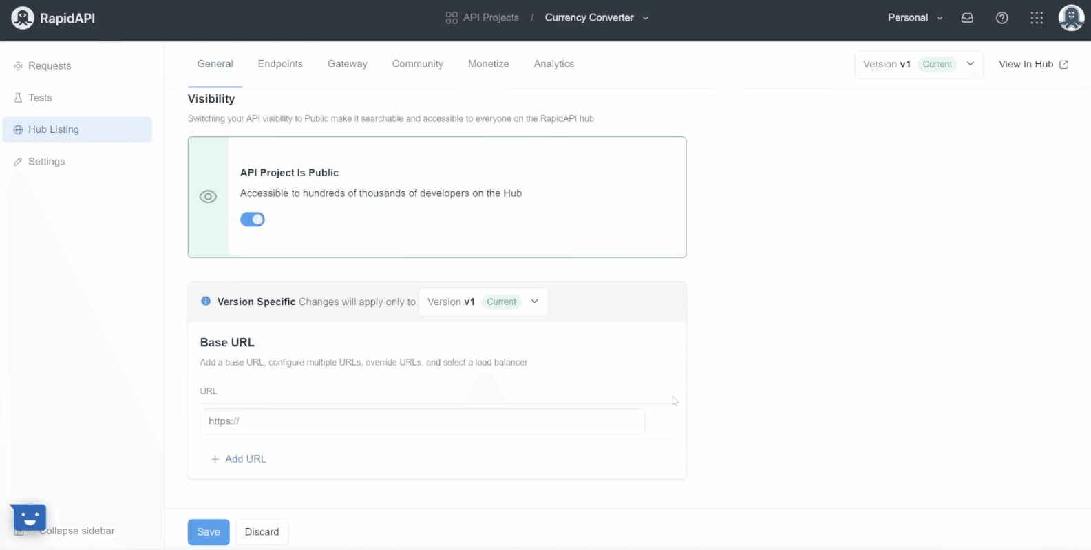Open the help question mark icon
1091x550 pixels.
1002,18
